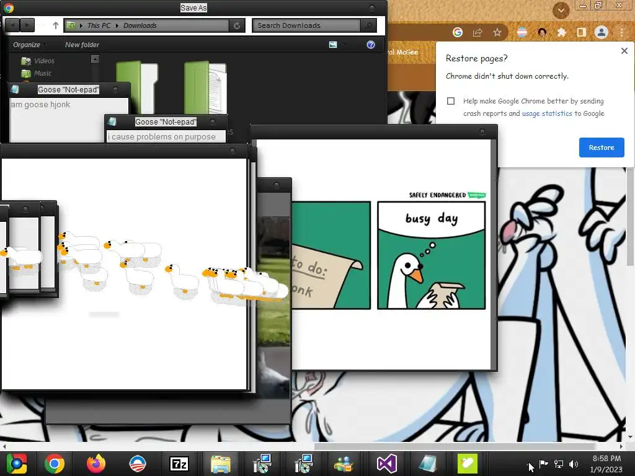This screenshot has width=635, height=476.
Task: Open the view options dropdown arrow
Action: (x=345, y=45)
